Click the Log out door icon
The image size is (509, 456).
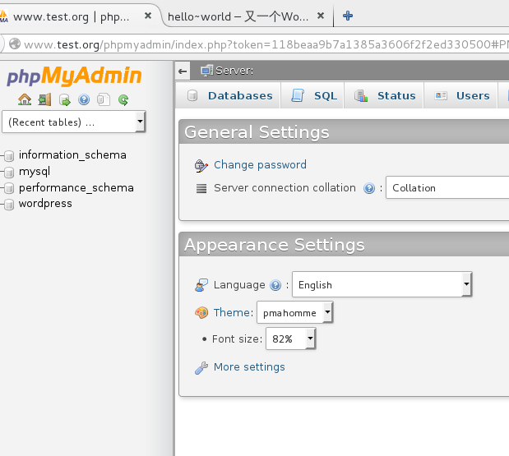(x=44, y=99)
